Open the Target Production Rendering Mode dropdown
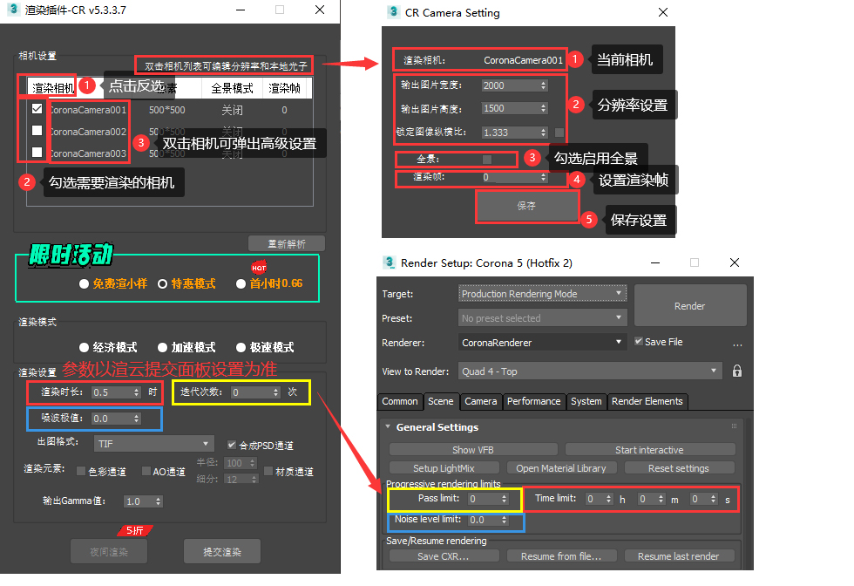The image size is (854, 586). [542, 294]
